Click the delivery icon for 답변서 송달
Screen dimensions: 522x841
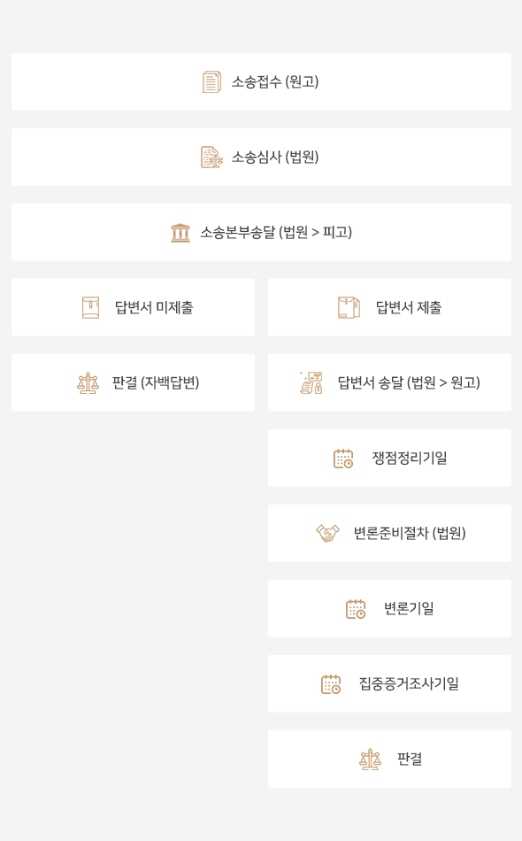311,383
